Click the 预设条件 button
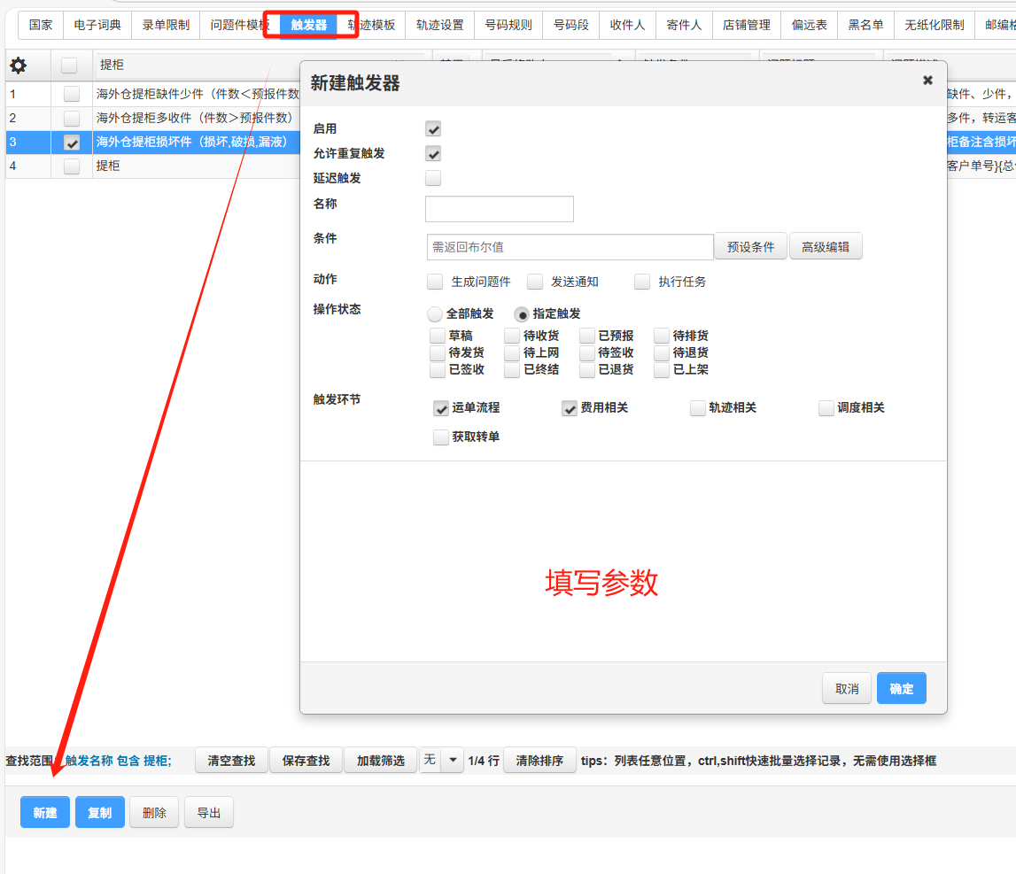 click(x=750, y=247)
